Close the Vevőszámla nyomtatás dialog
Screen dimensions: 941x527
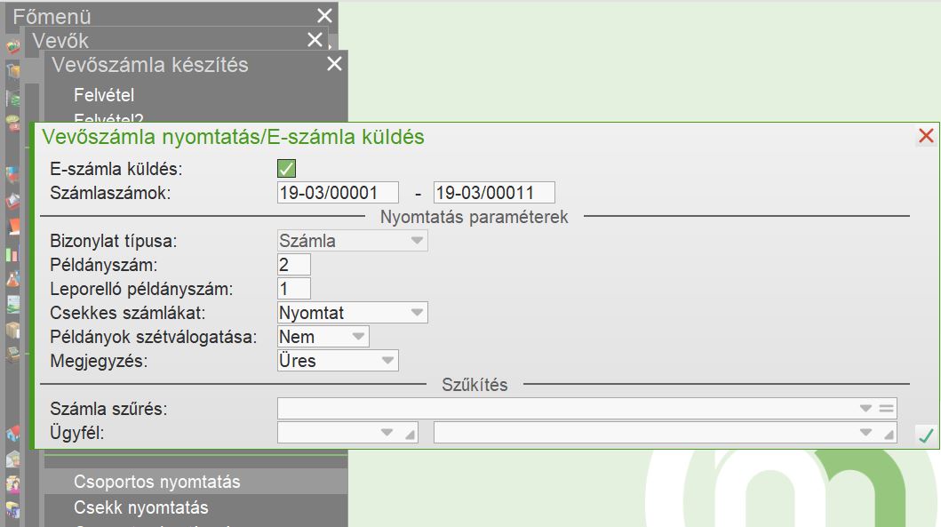point(926,136)
